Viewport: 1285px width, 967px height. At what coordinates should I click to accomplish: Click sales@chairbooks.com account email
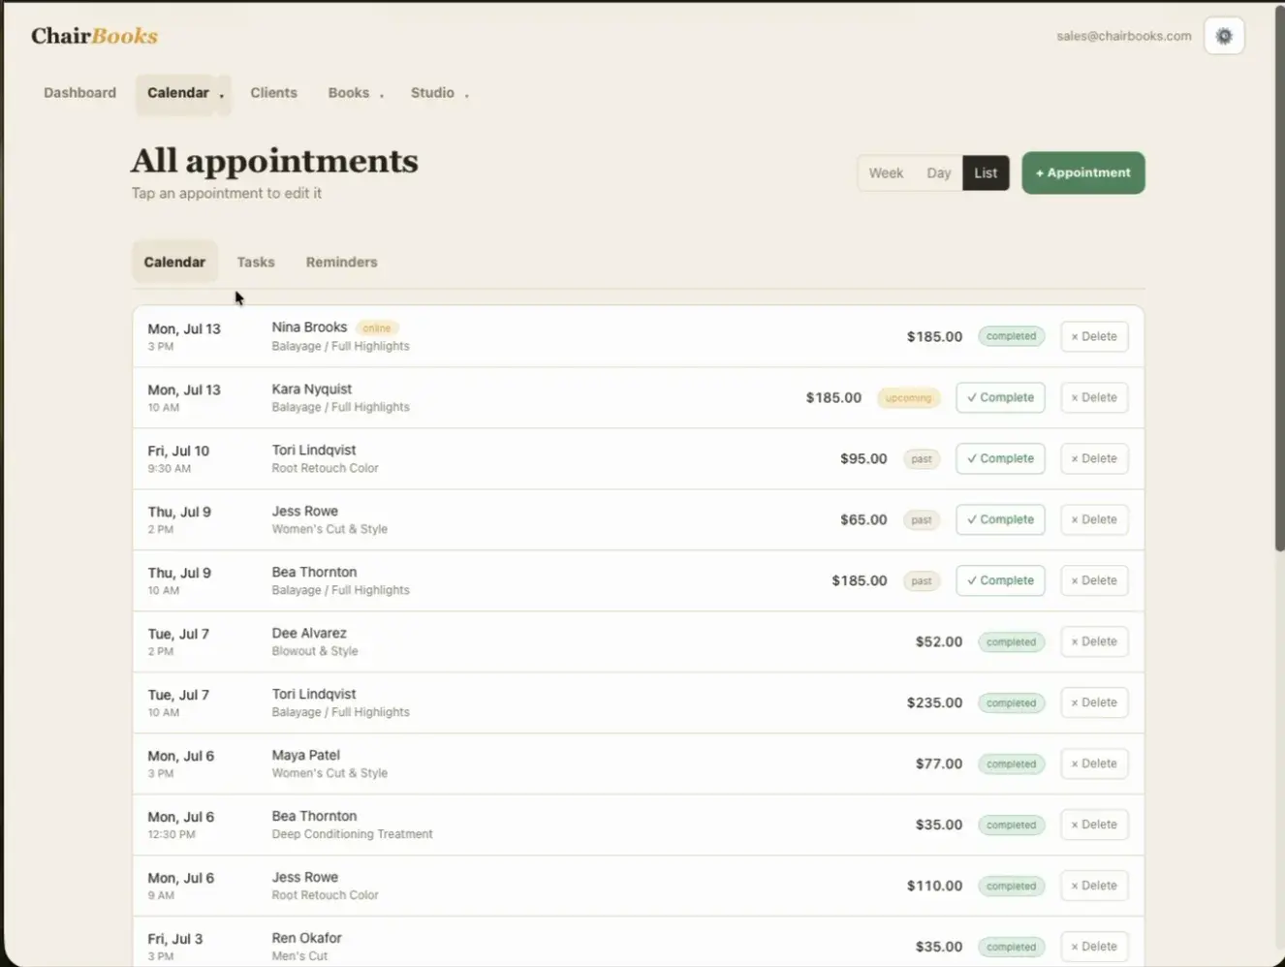pyautogui.click(x=1123, y=36)
